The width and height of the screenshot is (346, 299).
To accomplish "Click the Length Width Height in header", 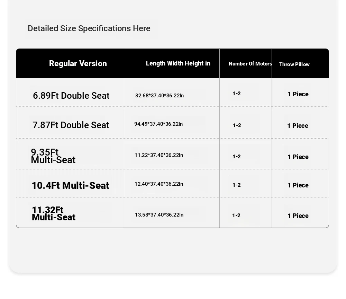I will click(178, 63).
